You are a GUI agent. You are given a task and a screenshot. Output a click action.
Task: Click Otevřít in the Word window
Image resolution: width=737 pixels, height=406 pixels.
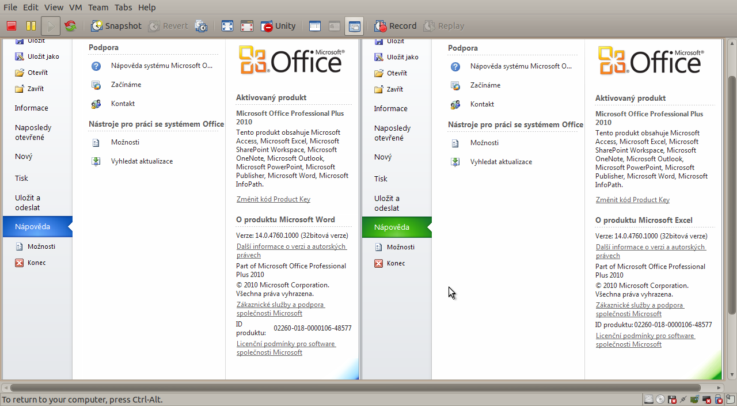click(31, 73)
